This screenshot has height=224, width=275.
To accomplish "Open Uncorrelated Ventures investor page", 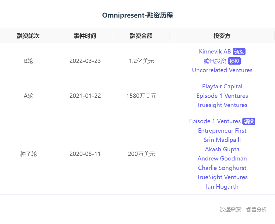I will click(x=222, y=70).
